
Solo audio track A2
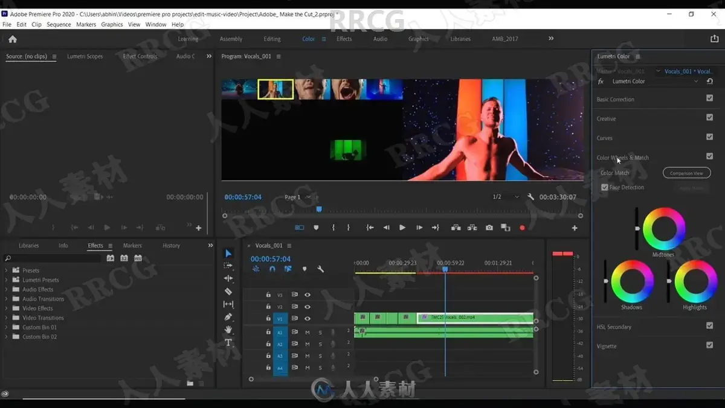click(x=320, y=344)
